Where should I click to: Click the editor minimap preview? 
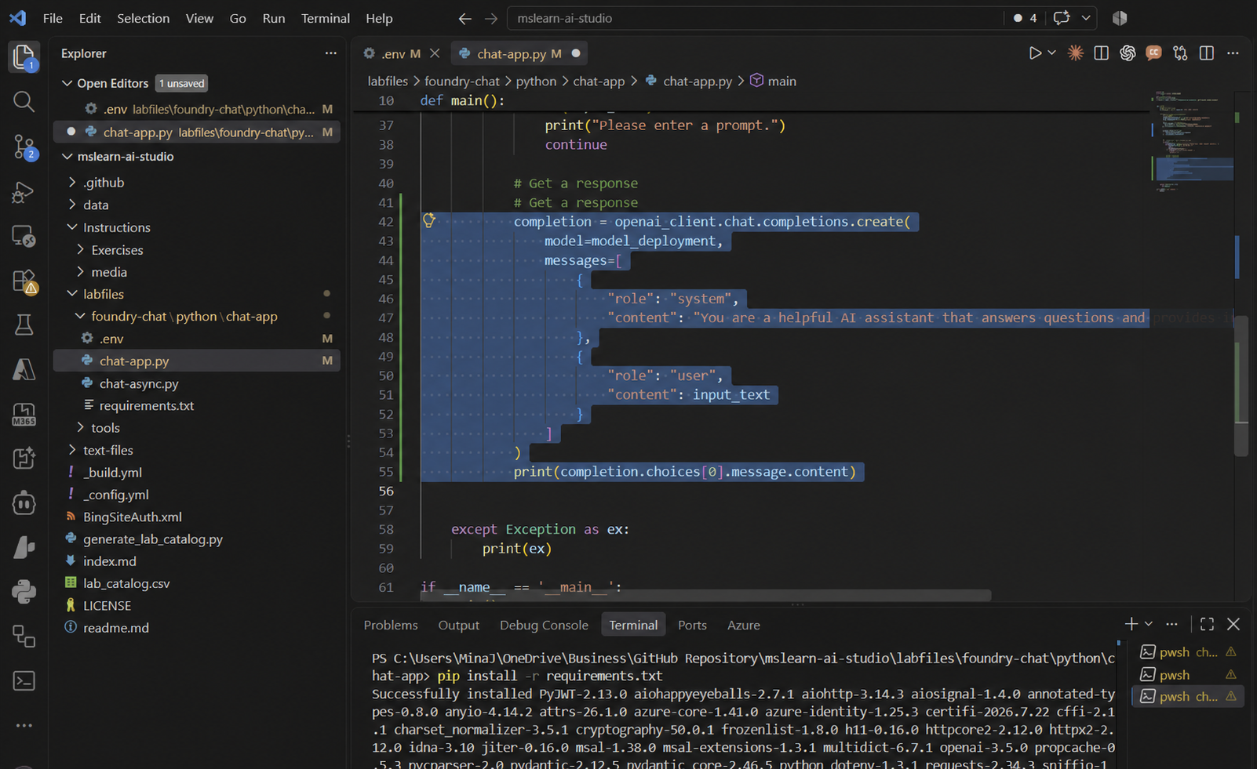(x=1193, y=141)
